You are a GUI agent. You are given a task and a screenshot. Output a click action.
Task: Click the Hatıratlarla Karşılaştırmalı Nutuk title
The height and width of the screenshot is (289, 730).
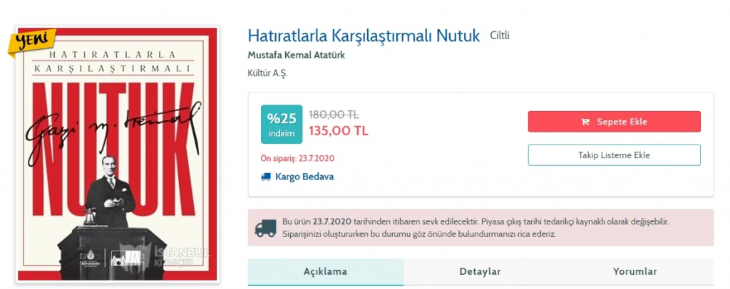click(x=364, y=36)
